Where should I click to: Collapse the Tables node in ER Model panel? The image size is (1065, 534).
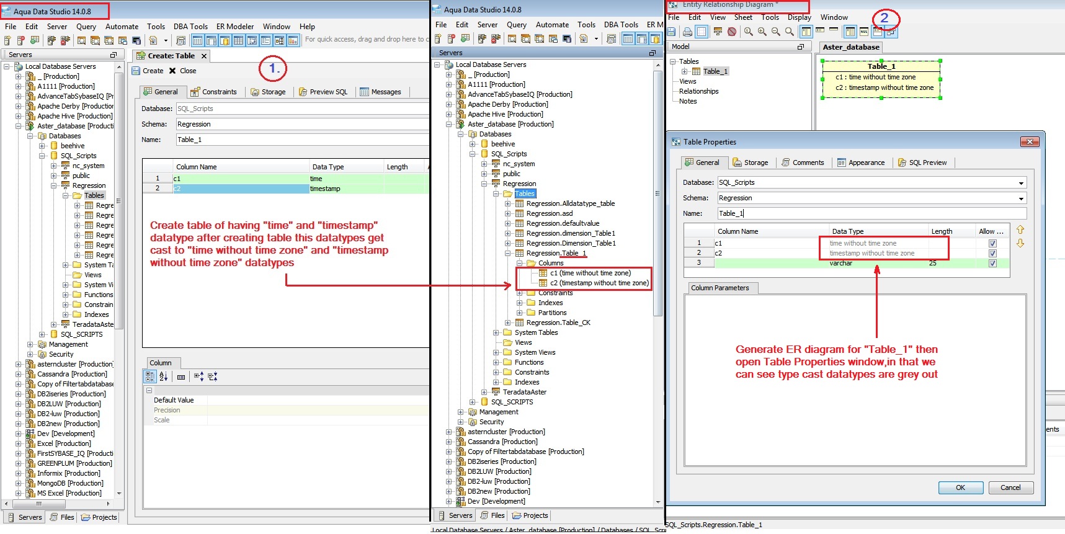pos(673,61)
